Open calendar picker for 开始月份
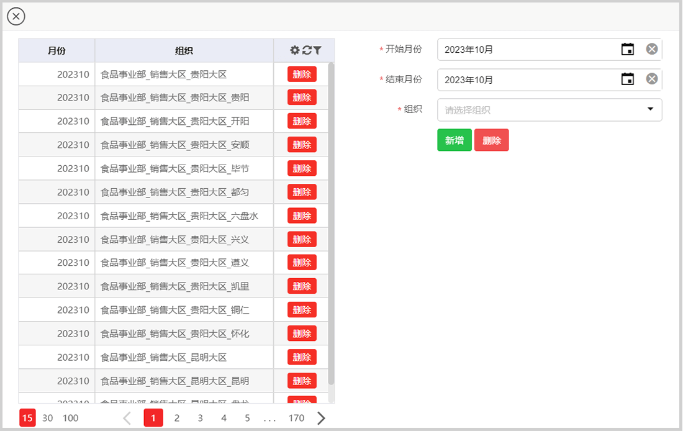Screen dimensions: 683x431 click(628, 49)
